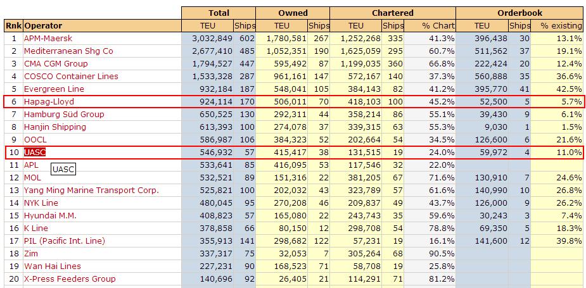Open CMA CGM Group link

click(x=56, y=63)
